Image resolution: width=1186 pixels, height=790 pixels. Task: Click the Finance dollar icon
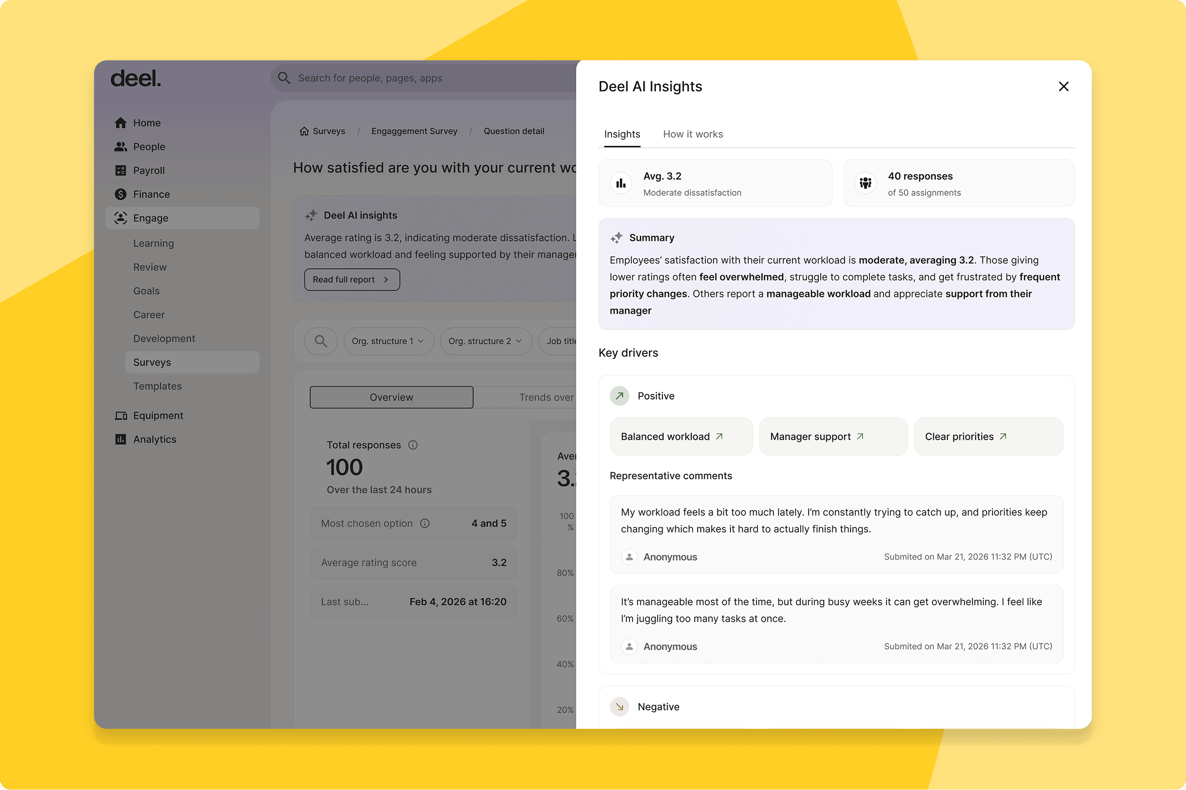[x=121, y=194]
